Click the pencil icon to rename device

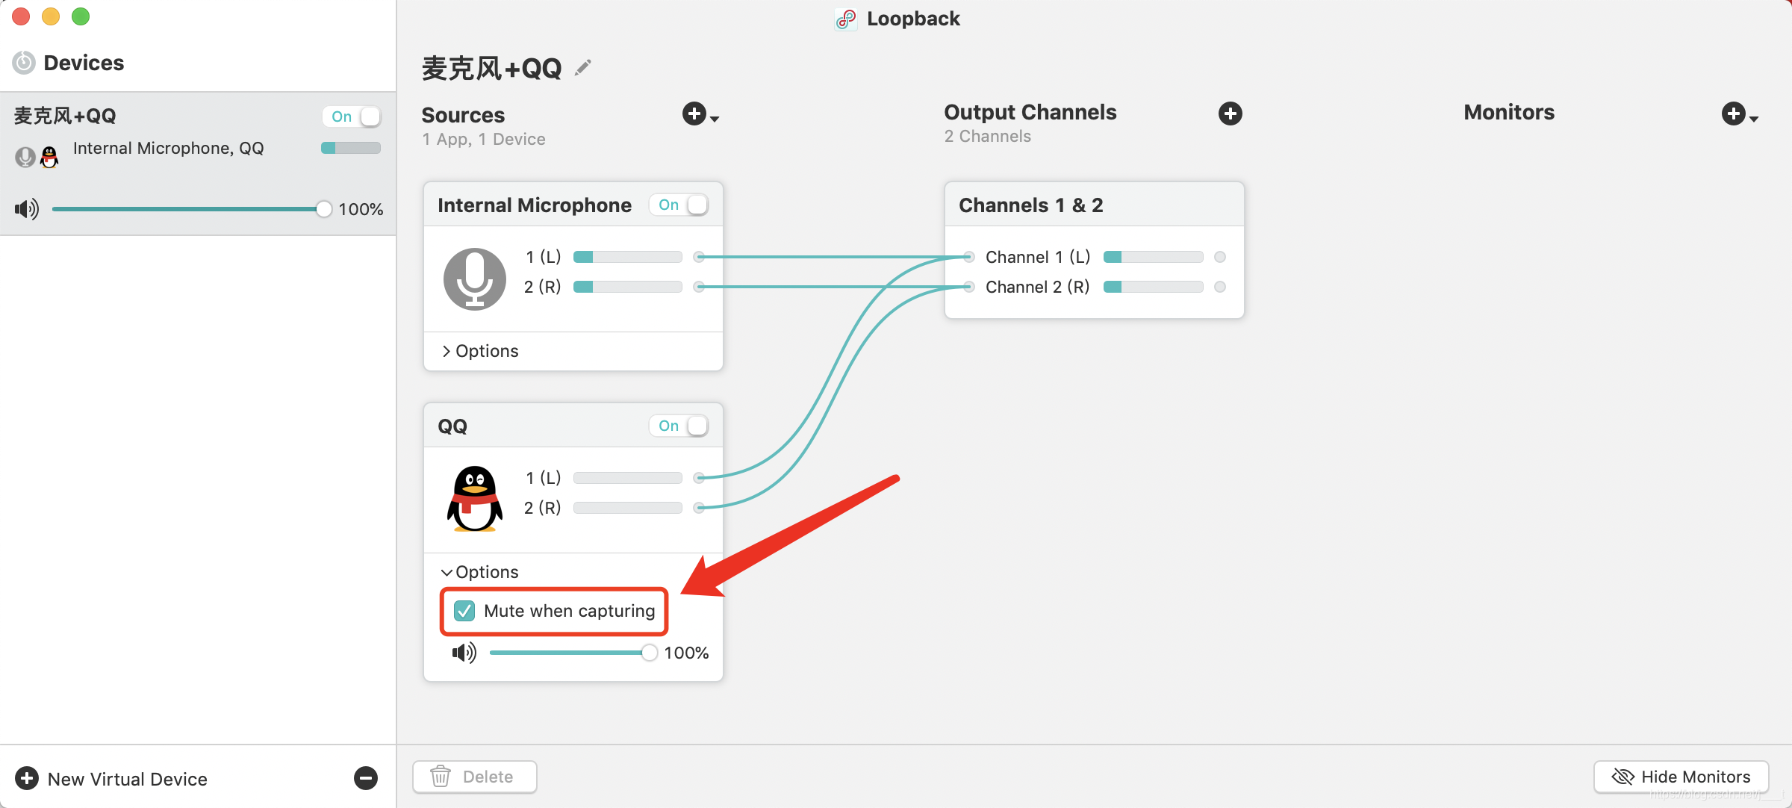coord(583,68)
